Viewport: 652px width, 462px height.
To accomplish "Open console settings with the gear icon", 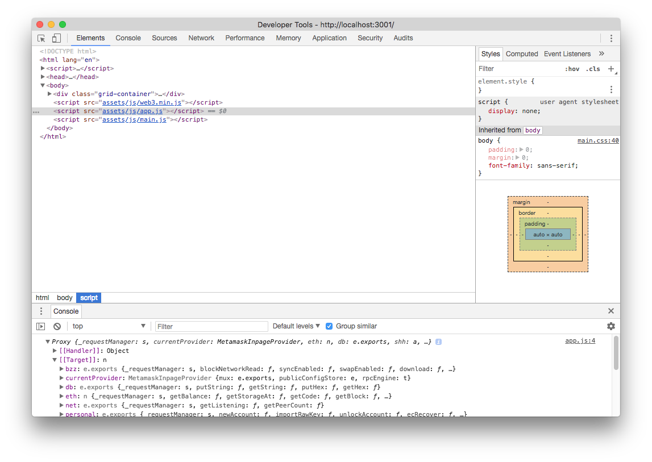I will [x=611, y=326].
